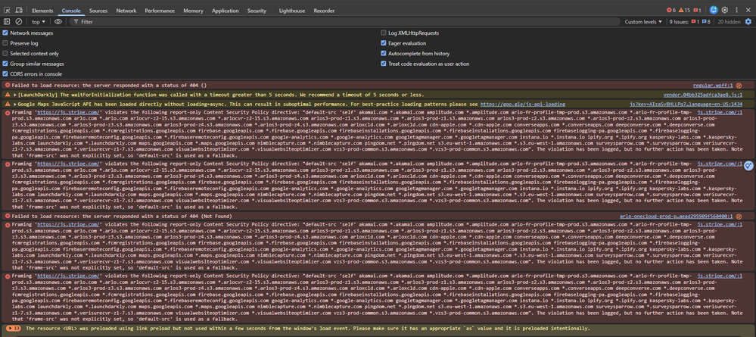Expand the Google Maps JavaScript API warning

point(15,104)
